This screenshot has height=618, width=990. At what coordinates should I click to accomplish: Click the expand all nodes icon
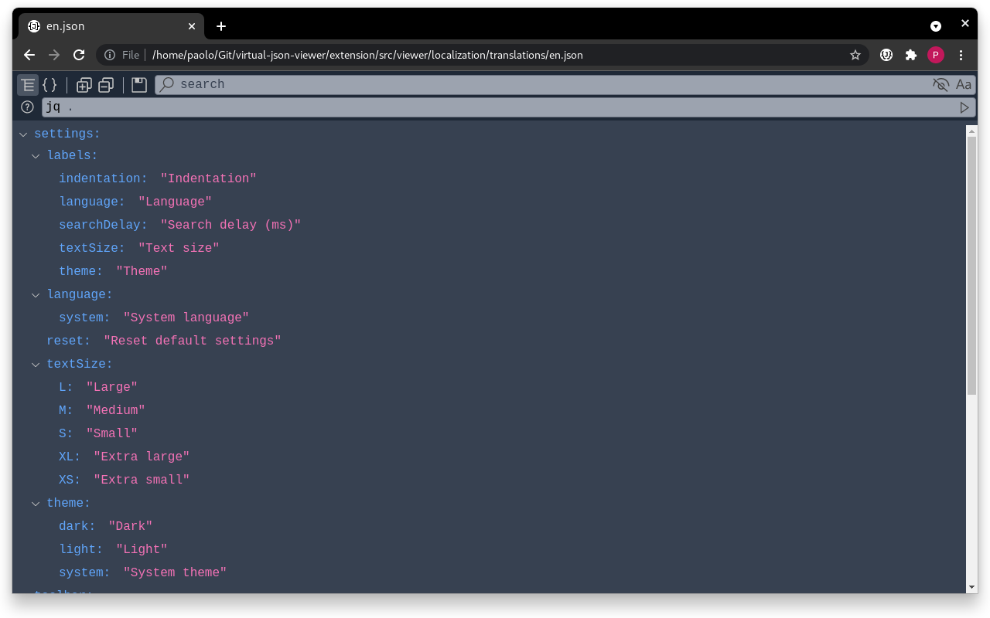pyautogui.click(x=84, y=85)
